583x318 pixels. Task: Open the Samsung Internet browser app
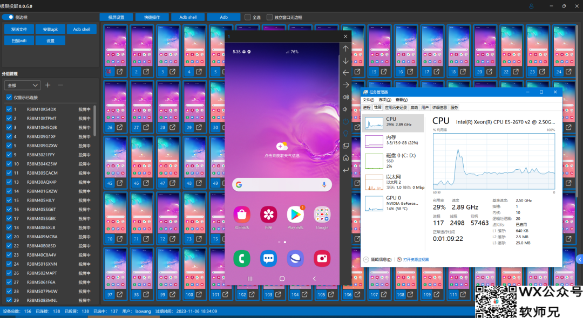point(295,259)
